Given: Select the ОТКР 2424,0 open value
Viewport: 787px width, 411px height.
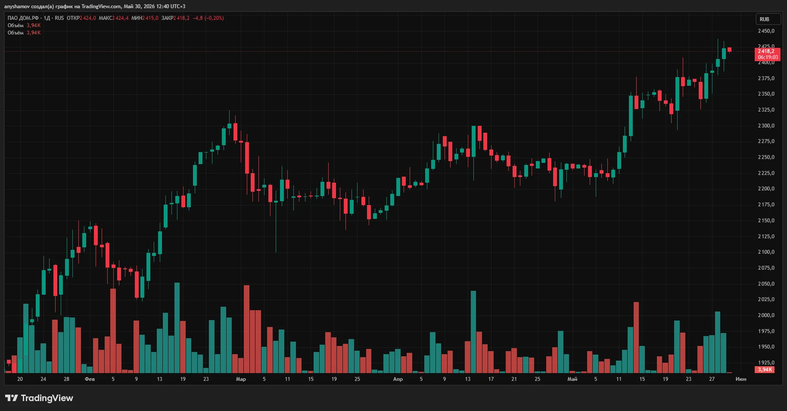Looking at the screenshot, I should click(x=81, y=18).
